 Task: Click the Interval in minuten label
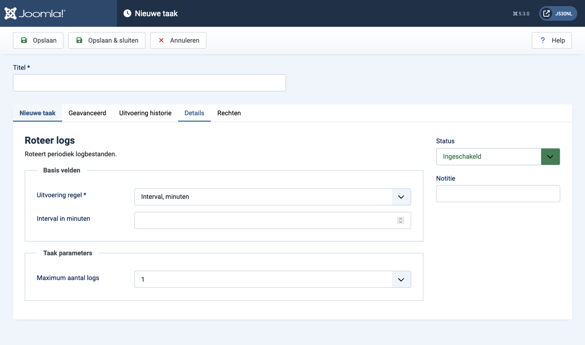pyautogui.click(x=63, y=219)
